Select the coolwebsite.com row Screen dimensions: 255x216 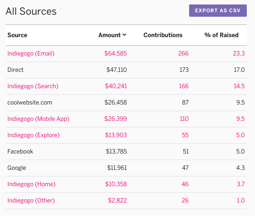tap(126, 102)
